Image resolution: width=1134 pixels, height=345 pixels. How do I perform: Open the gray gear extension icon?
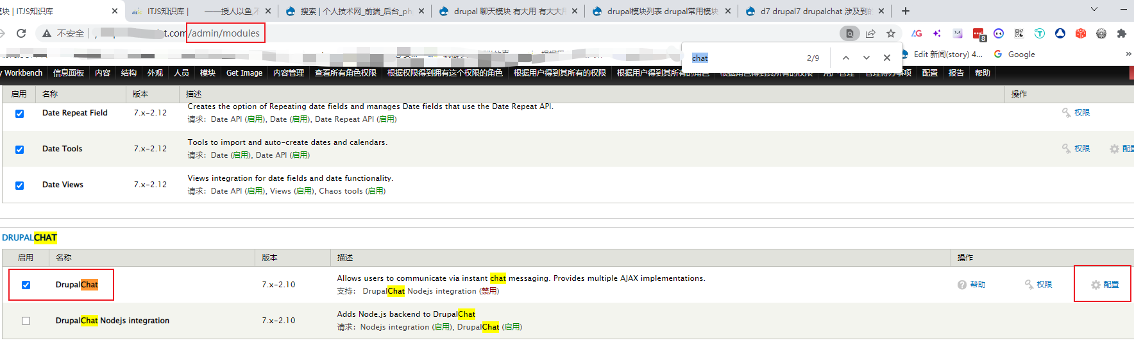(x=1101, y=33)
